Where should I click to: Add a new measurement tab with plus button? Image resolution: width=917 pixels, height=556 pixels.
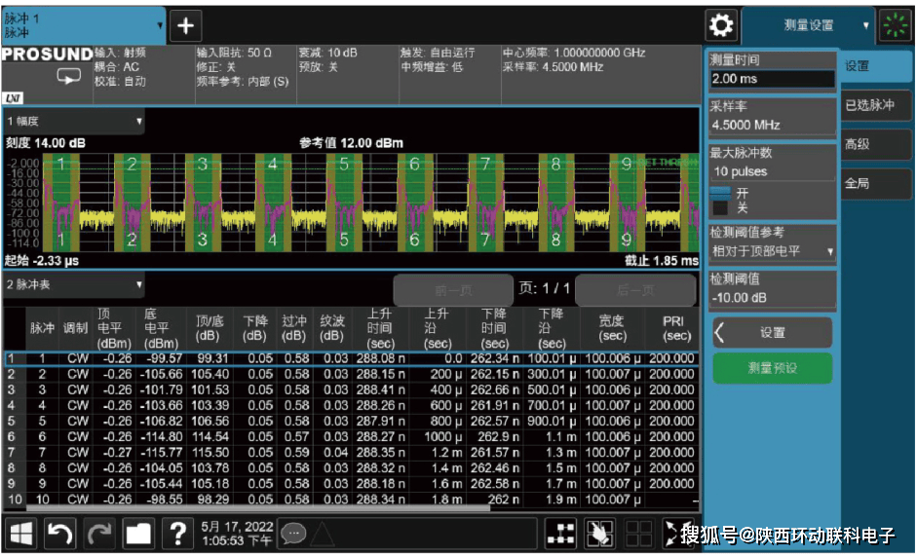185,25
